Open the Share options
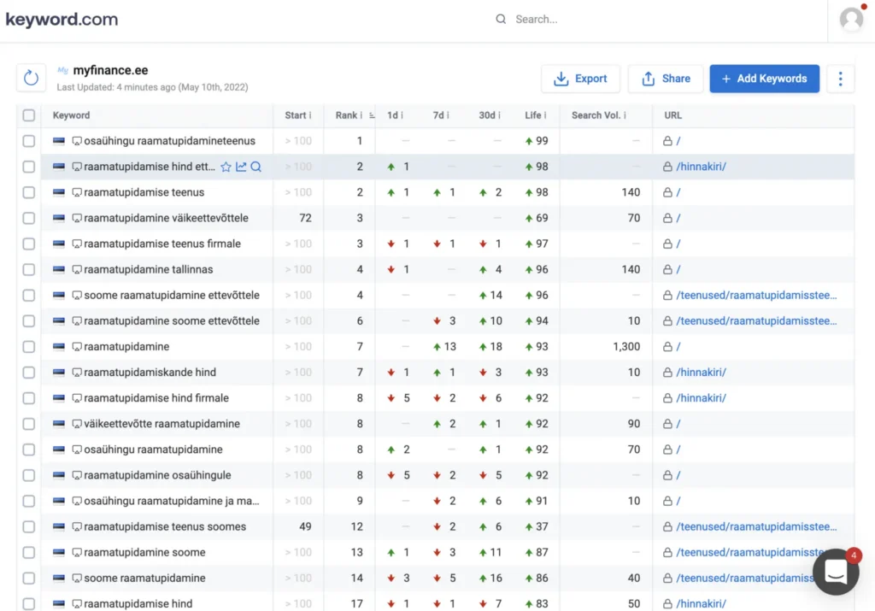The image size is (875, 611). (666, 79)
